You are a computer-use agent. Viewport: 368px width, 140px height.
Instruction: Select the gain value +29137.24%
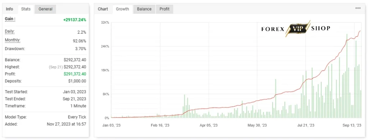75,20
